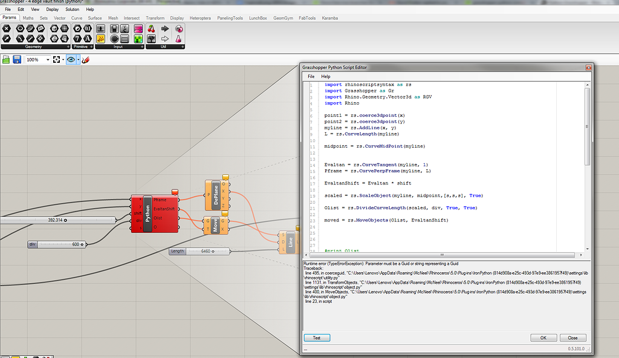Viewport: 619px width, 358px height.
Task: Open the preview mode dropdown arrow beside the eye
Action: tap(78, 60)
